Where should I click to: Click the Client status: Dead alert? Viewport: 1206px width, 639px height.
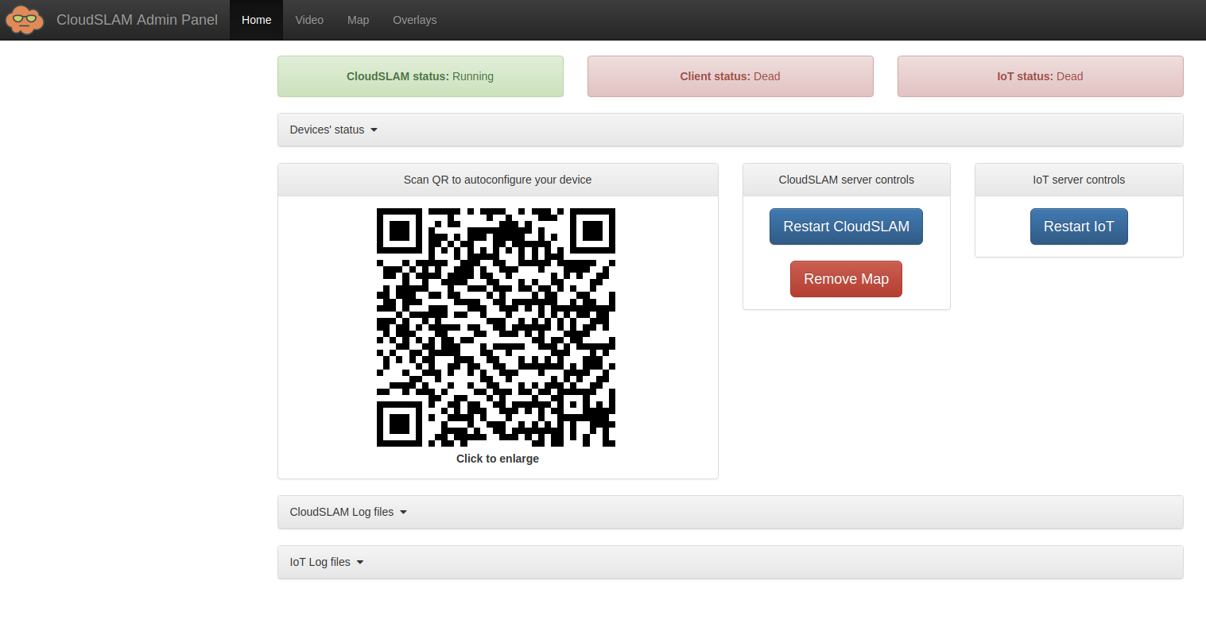click(x=731, y=76)
